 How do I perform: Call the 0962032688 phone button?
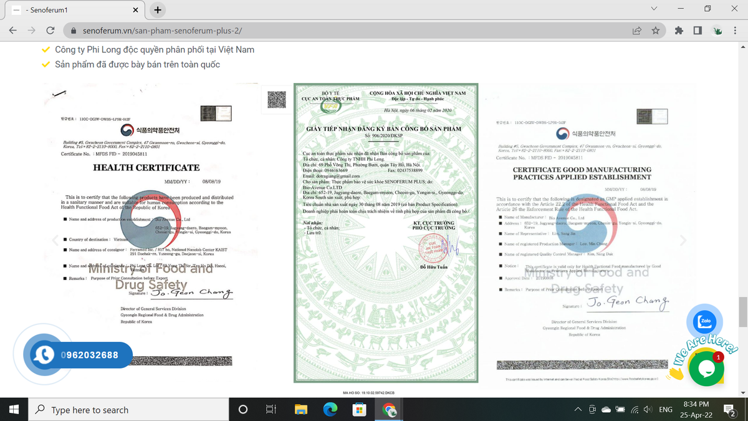tap(80, 355)
